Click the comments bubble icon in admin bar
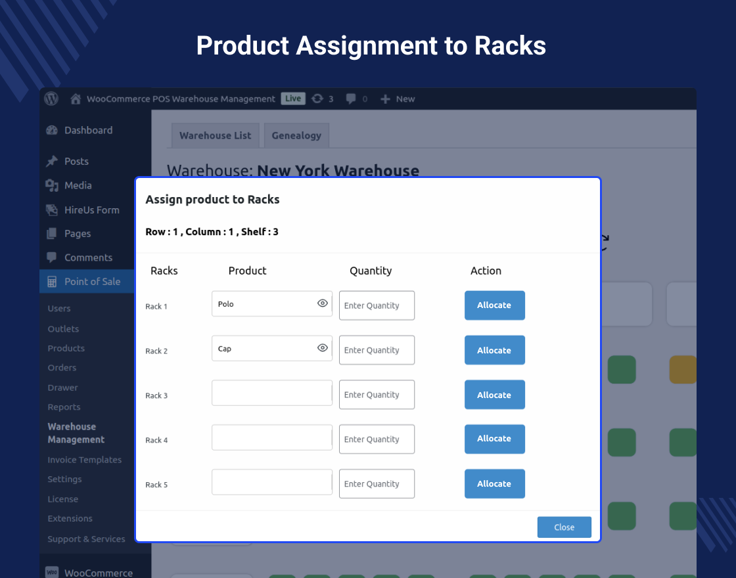This screenshot has height=578, width=736. [x=352, y=99]
